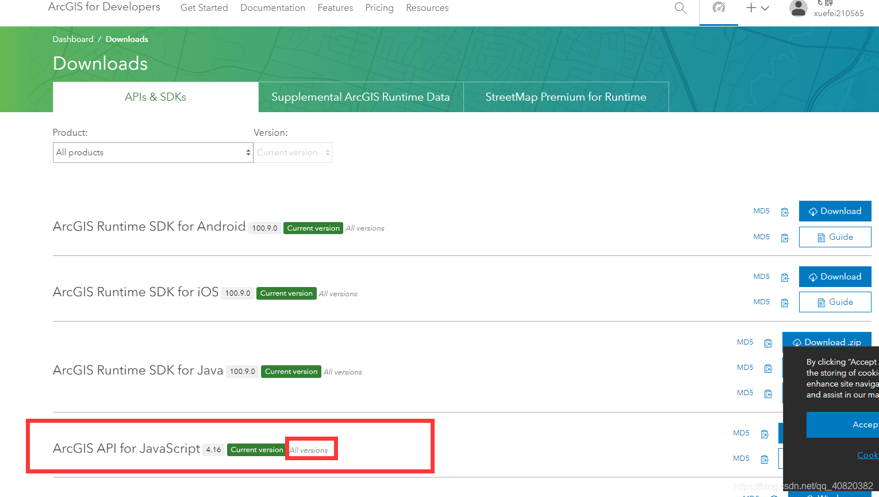879x497 pixels.
Task: Open the search magnifier icon
Action: click(680, 8)
